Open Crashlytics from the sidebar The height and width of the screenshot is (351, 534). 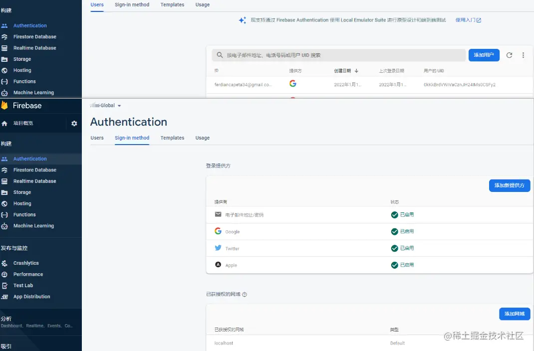click(x=26, y=263)
